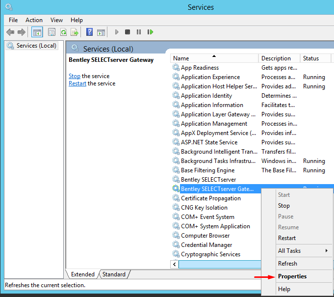Viewport: 334px width, 297px height.
Task: Open the Action menu
Action: point(34,20)
